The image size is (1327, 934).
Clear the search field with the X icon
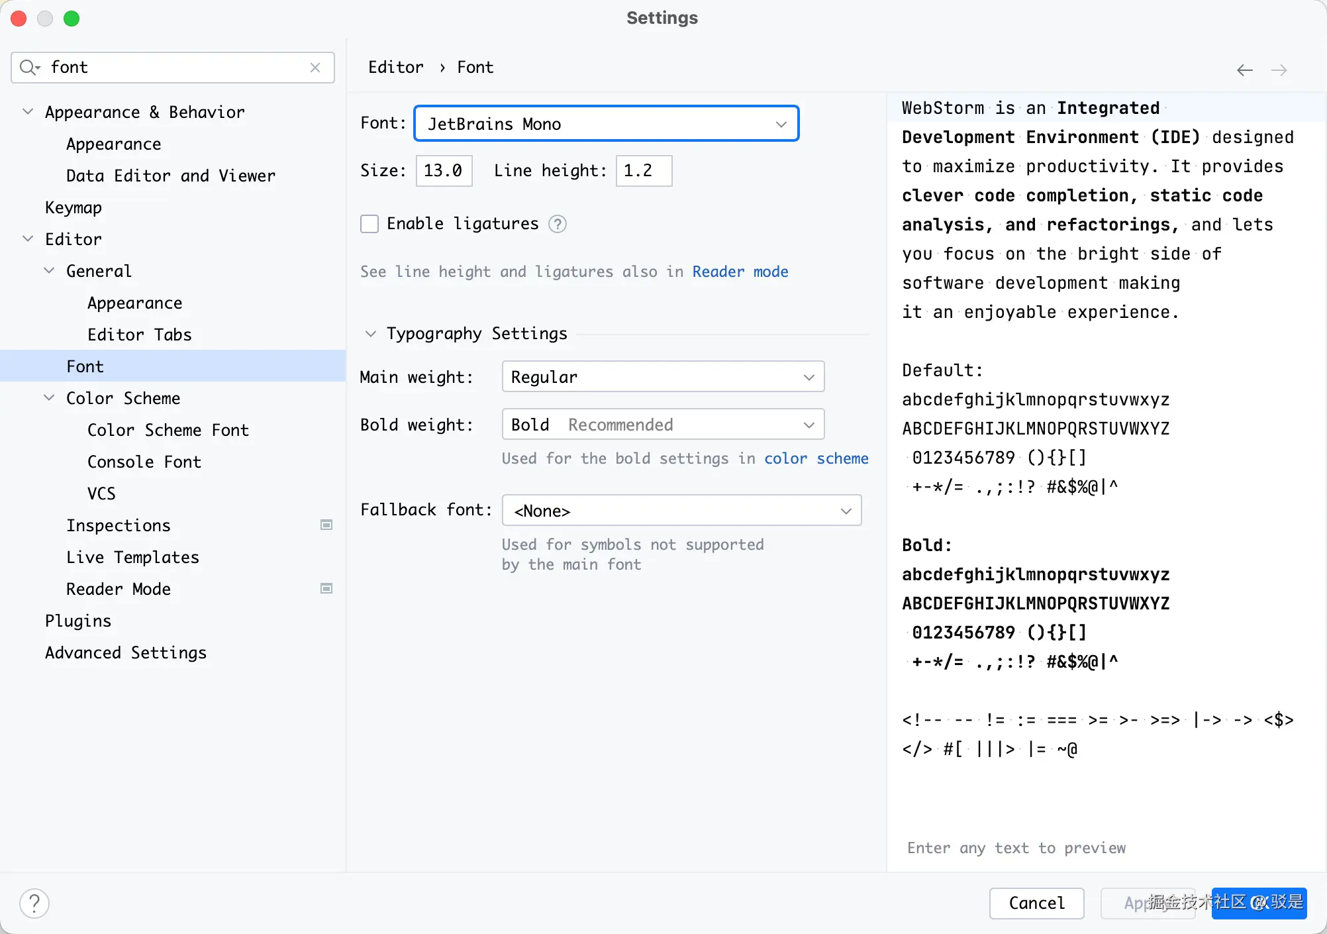tap(315, 68)
